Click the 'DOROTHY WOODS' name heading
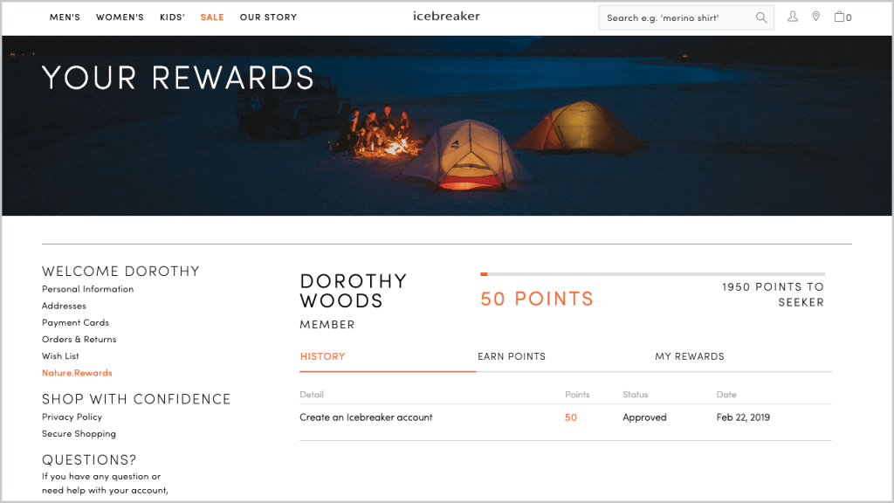Screen dimensions: 894x503 [353, 291]
